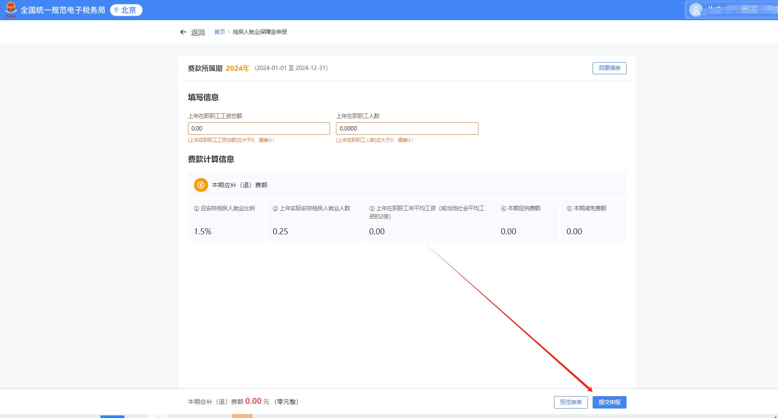Click the back arrow icon
Screen dimensions: 778x418
pos(183,32)
